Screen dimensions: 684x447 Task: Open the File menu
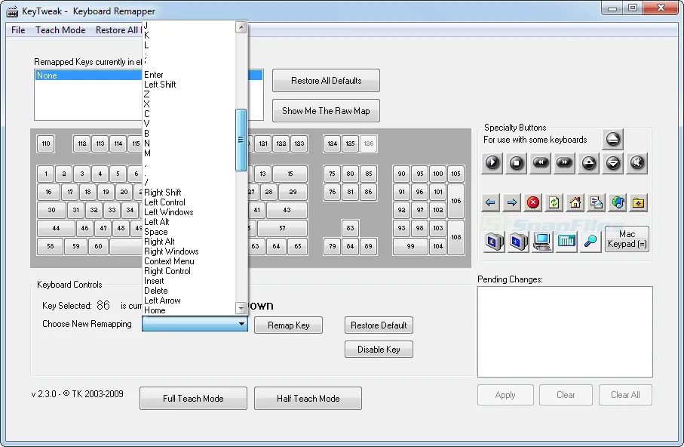[x=18, y=30]
